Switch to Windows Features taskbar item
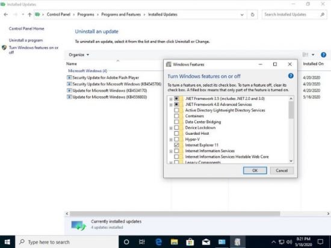The width and height of the screenshot is (331, 248). point(238,242)
